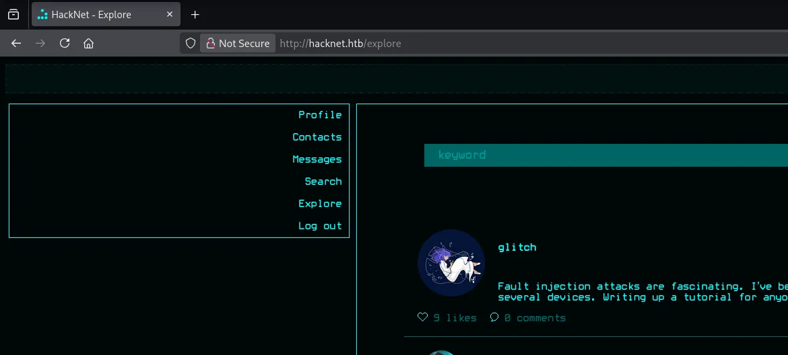Open the Firefox recent browsing icon
Image resolution: width=788 pixels, height=355 pixels.
(13, 14)
